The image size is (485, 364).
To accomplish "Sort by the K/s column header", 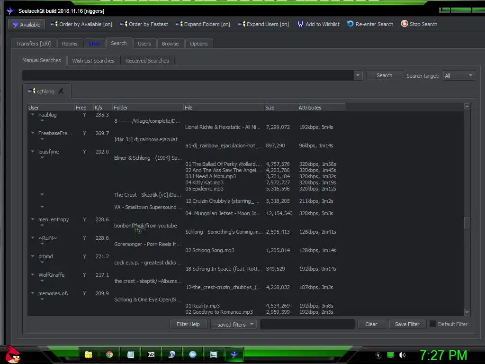I will click(102, 108).
